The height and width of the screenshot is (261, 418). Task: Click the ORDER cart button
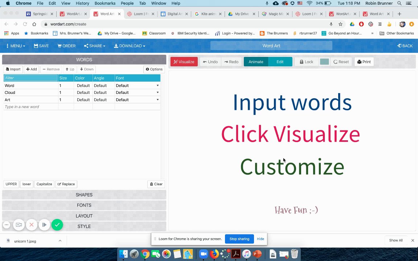point(67,46)
